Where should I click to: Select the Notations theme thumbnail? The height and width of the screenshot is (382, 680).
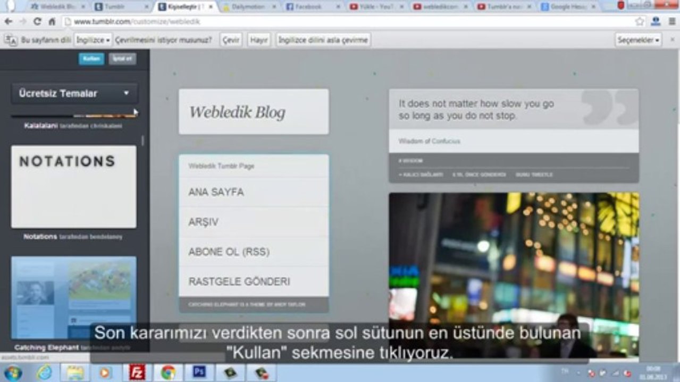click(x=74, y=187)
